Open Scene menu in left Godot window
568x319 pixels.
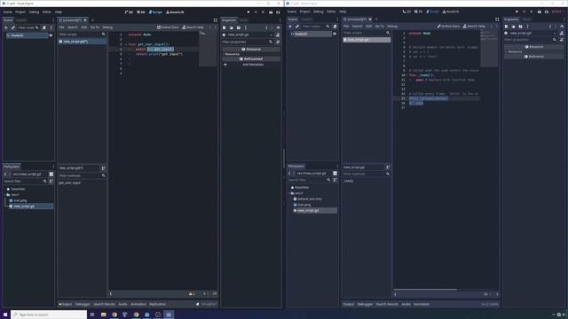pyautogui.click(x=8, y=12)
